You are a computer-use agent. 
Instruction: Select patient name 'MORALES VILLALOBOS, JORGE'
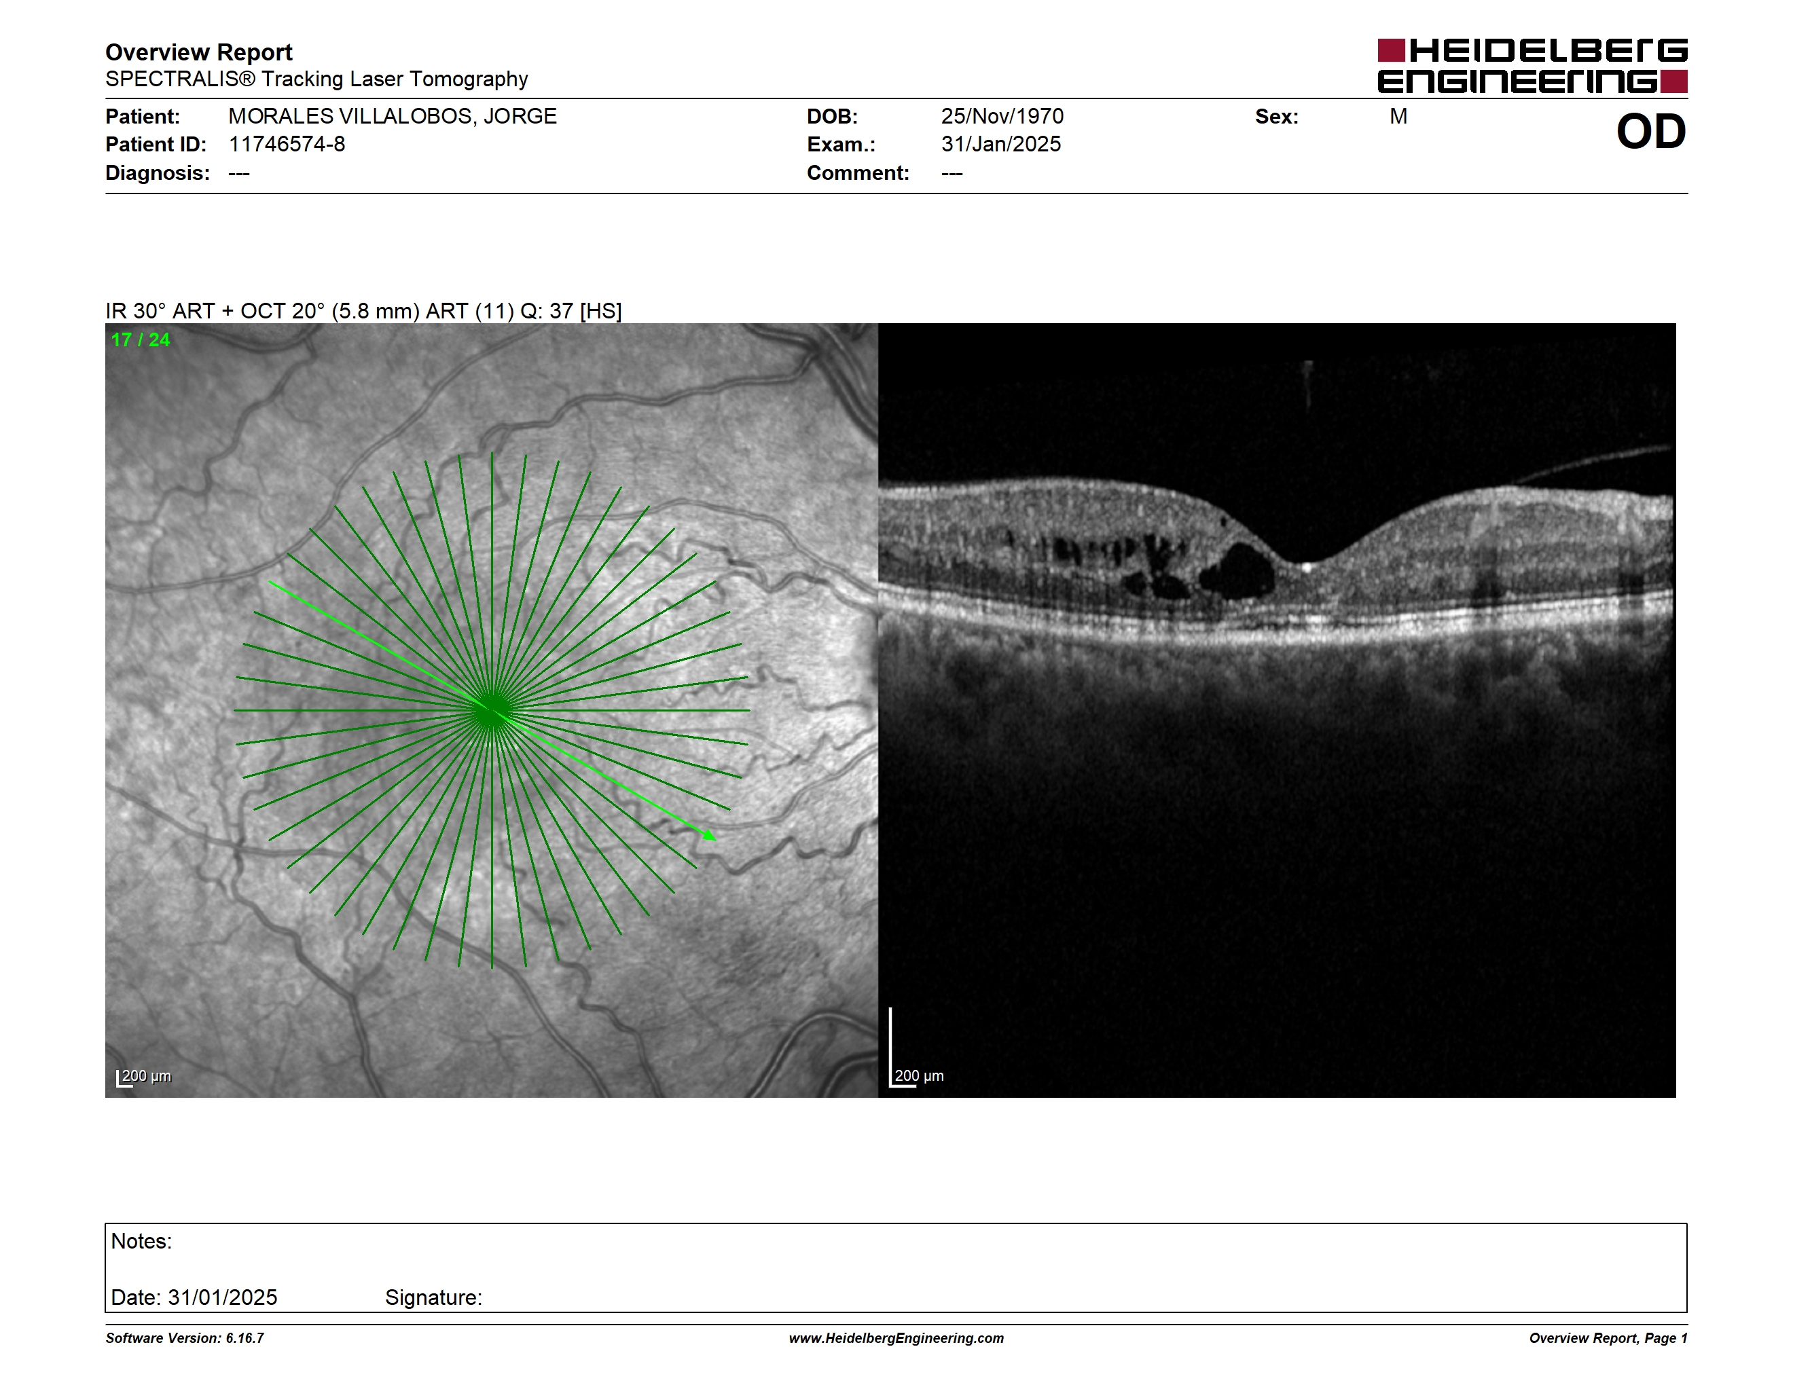(393, 117)
